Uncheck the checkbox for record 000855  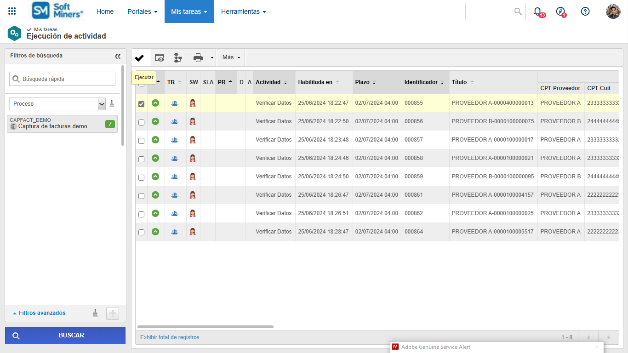(142, 104)
